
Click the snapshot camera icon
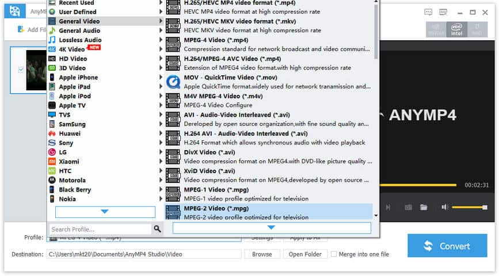pos(408,208)
